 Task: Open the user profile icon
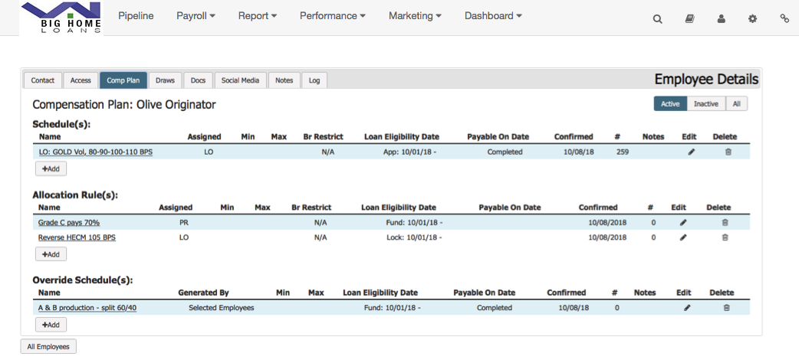(721, 19)
